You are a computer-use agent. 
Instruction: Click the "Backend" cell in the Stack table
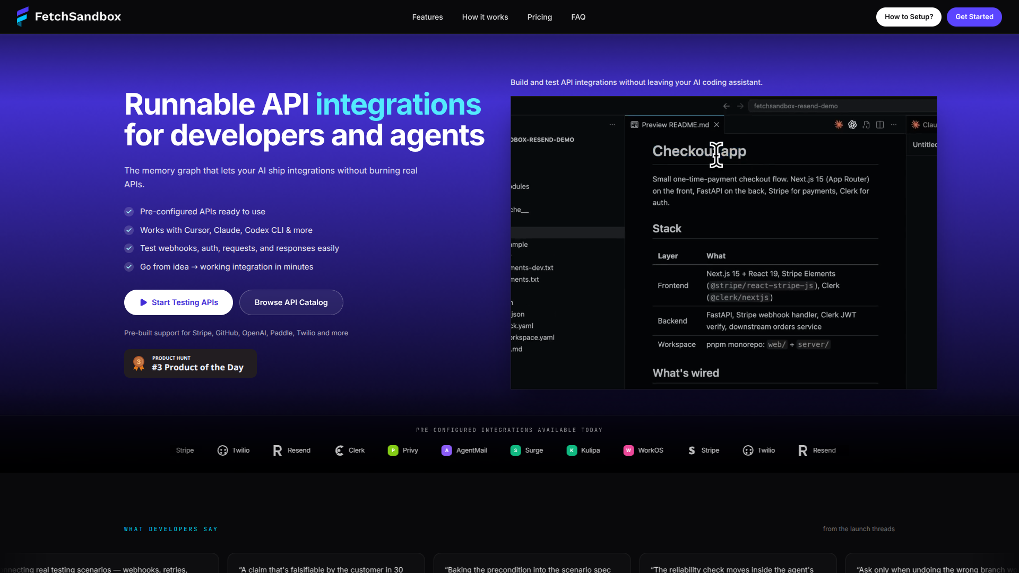[x=672, y=321]
